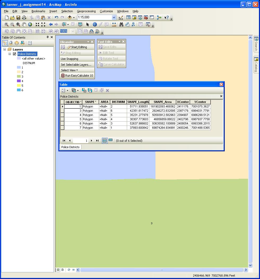
Task: Select the Zoom In tool
Action: pos(6,24)
